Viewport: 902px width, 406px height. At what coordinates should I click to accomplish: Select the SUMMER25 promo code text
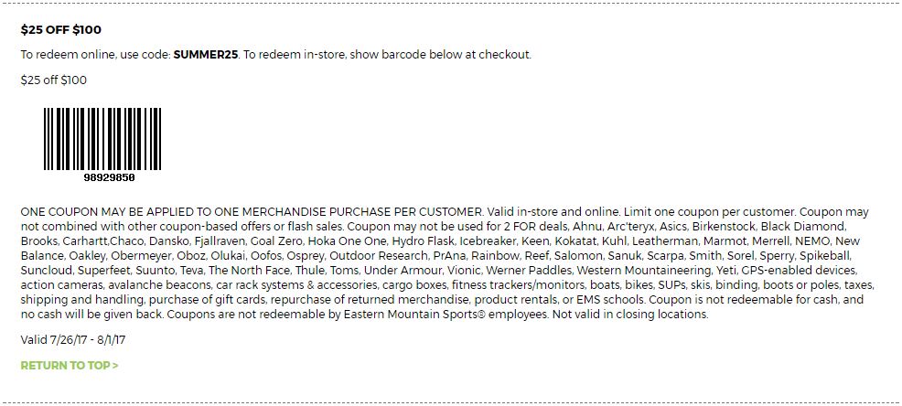(x=205, y=54)
